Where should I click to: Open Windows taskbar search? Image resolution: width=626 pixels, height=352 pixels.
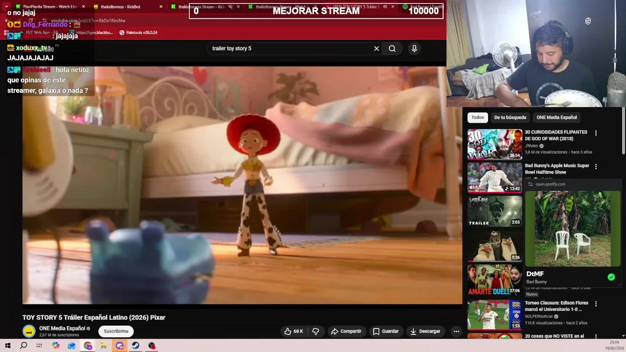[x=23, y=346]
